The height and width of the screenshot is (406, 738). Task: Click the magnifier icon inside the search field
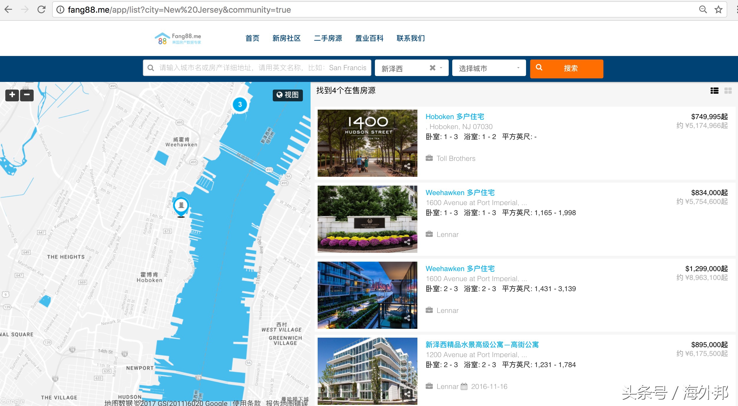pyautogui.click(x=151, y=67)
